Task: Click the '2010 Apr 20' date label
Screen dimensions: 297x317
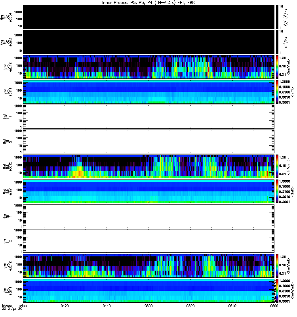Action: pyautogui.click(x=12, y=309)
